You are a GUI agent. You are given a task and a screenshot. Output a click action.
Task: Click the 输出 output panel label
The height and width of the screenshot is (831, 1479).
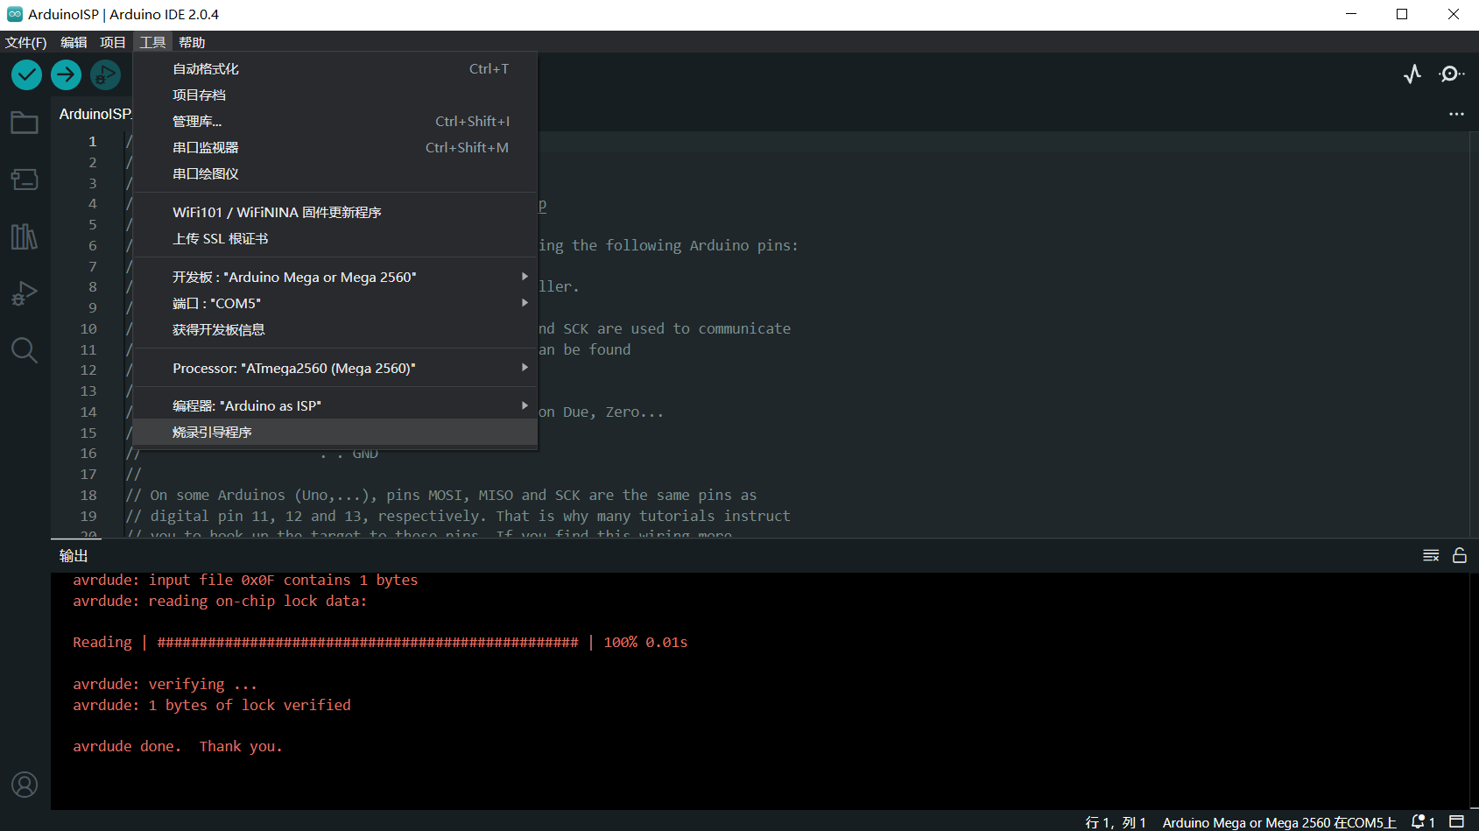pyautogui.click(x=74, y=556)
